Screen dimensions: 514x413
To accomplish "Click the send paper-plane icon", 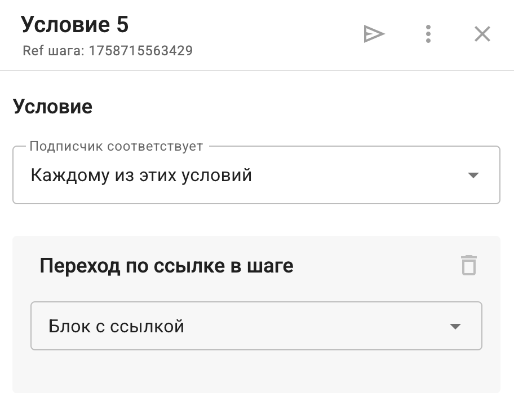I will 374,34.
